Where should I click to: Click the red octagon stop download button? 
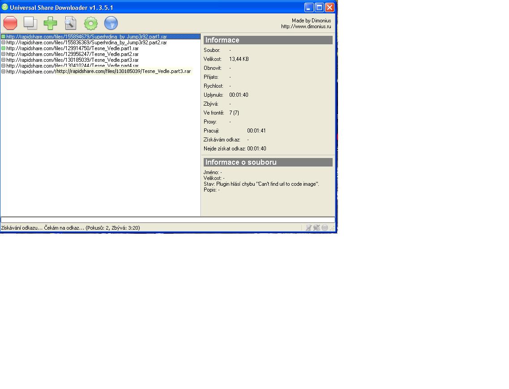click(10, 23)
